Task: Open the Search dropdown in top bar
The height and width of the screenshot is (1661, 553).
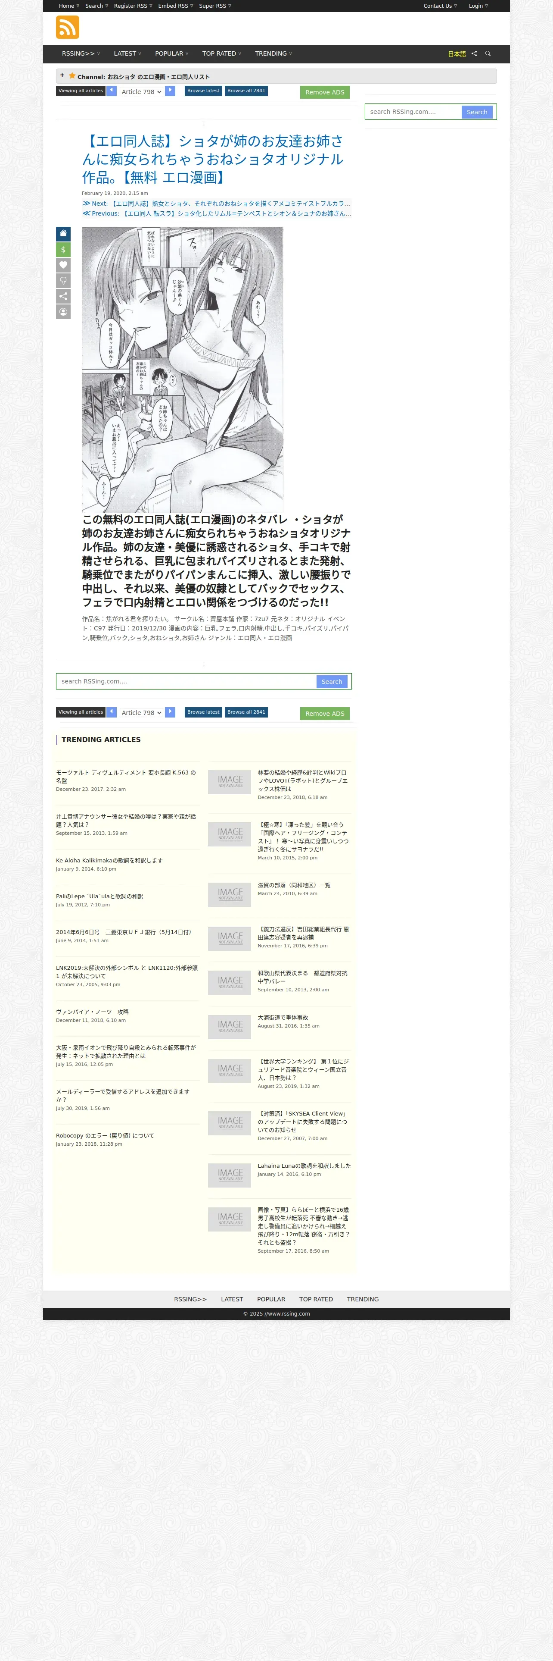Action: [96, 6]
